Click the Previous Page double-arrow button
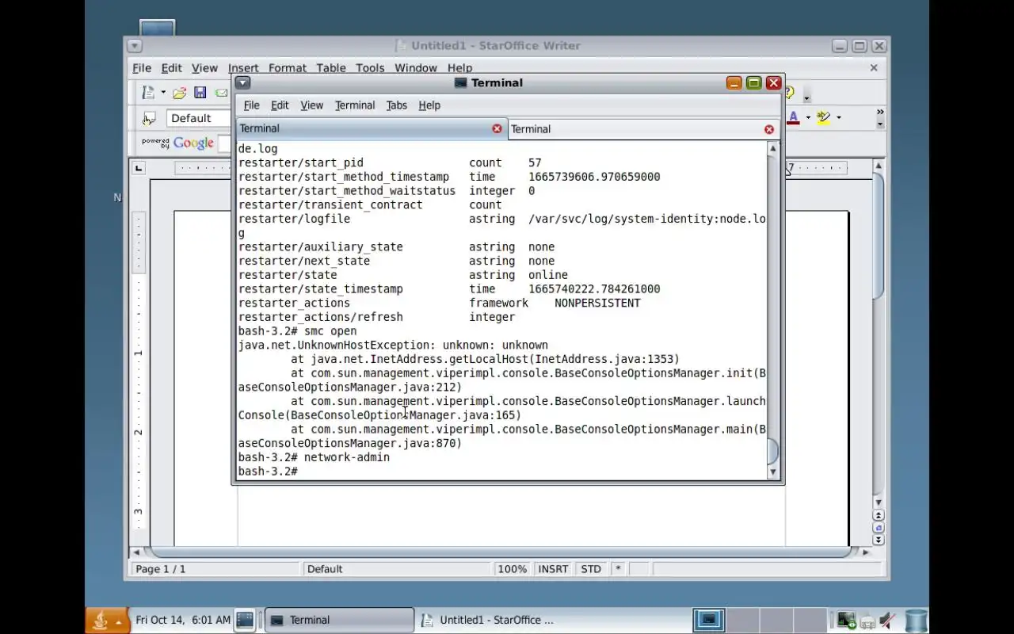The width and height of the screenshot is (1014, 634). 878,516
